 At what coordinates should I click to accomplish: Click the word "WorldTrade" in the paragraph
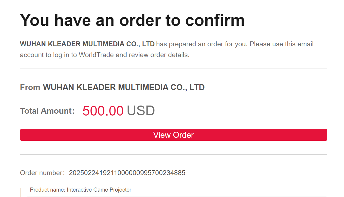[x=96, y=55]
